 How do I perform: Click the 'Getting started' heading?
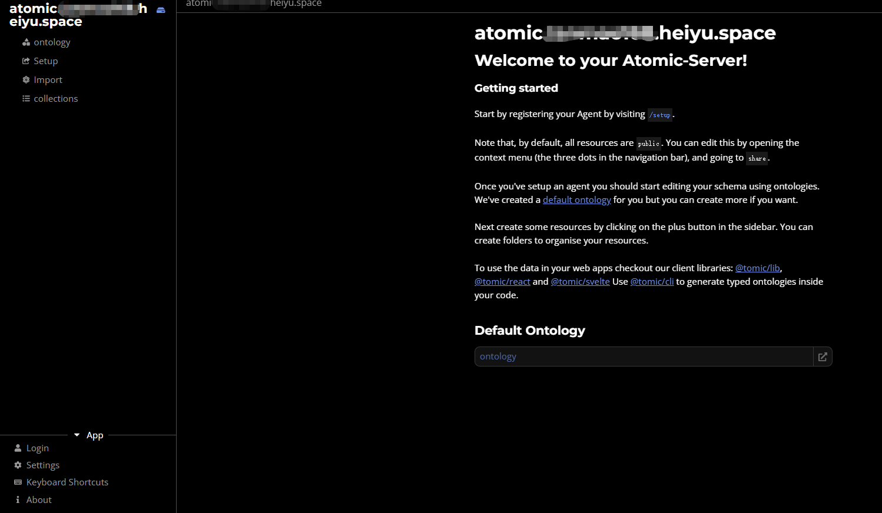coord(516,88)
